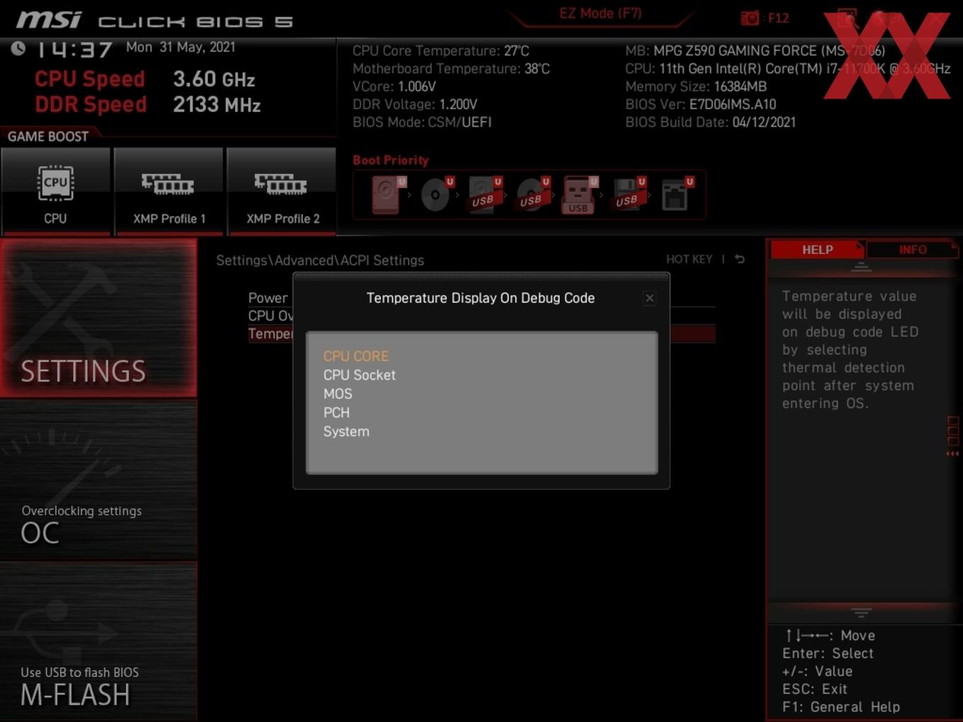Open the OC overclocking settings section
The image size is (963, 722).
[x=98, y=481]
